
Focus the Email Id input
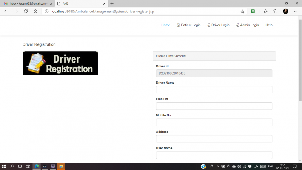point(214,106)
